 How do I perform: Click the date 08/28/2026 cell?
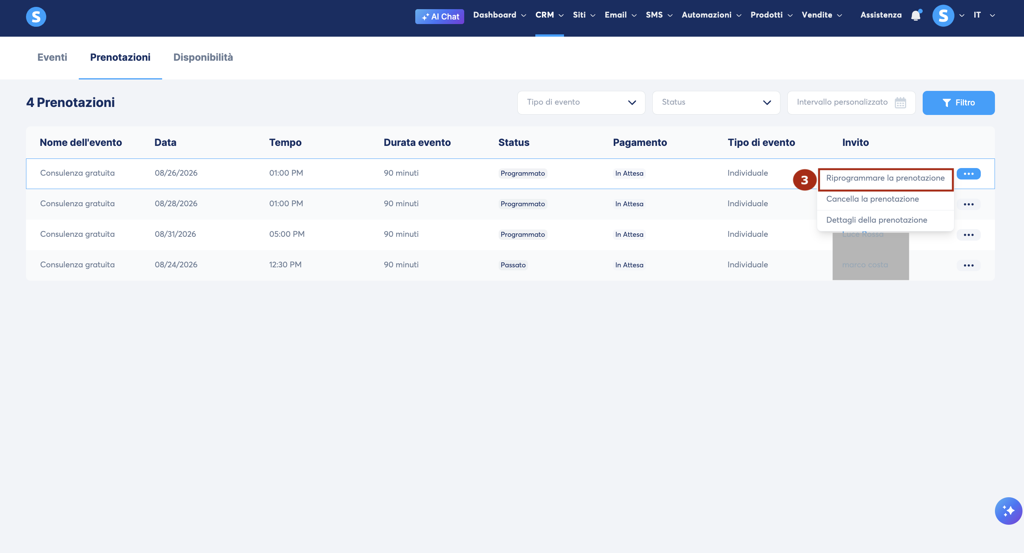click(176, 204)
